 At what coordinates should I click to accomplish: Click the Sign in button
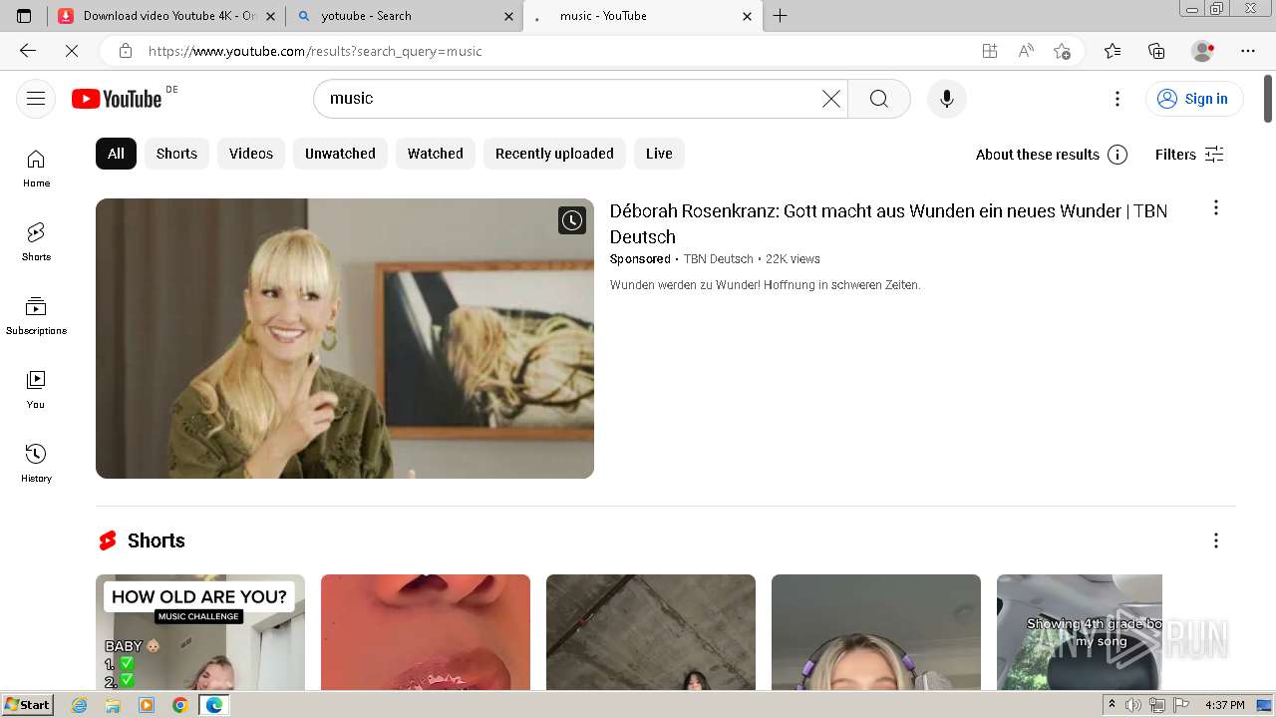1193,99
